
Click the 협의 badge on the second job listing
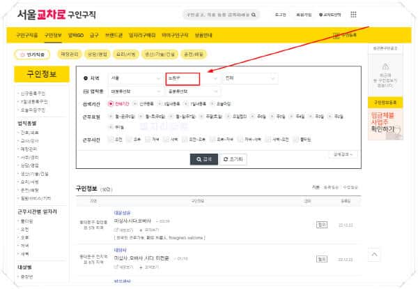click(322, 259)
